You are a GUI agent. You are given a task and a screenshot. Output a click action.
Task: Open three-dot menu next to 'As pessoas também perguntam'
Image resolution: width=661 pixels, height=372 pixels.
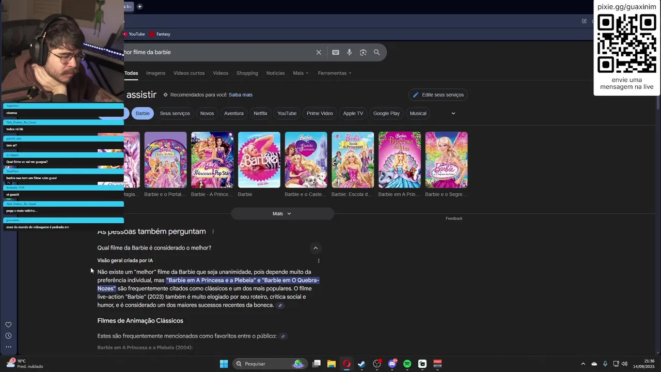(x=213, y=231)
